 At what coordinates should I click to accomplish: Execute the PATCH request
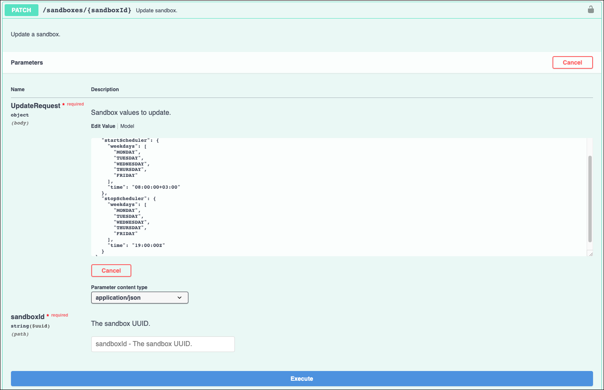pyautogui.click(x=302, y=379)
